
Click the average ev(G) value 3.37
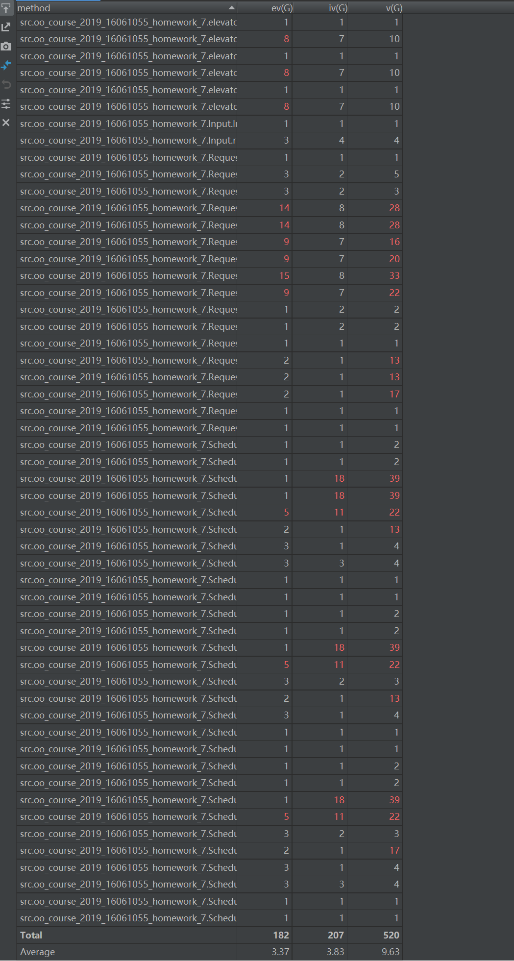coord(280,952)
